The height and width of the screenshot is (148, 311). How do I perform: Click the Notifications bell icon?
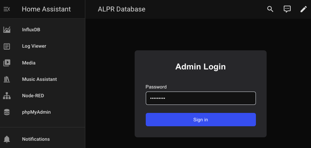tap(7, 139)
